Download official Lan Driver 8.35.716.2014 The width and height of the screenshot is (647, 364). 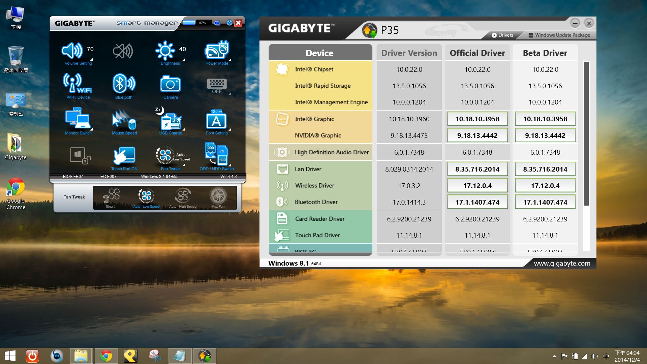point(477,169)
